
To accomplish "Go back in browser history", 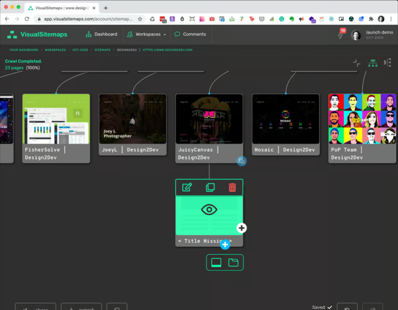I will [7, 19].
